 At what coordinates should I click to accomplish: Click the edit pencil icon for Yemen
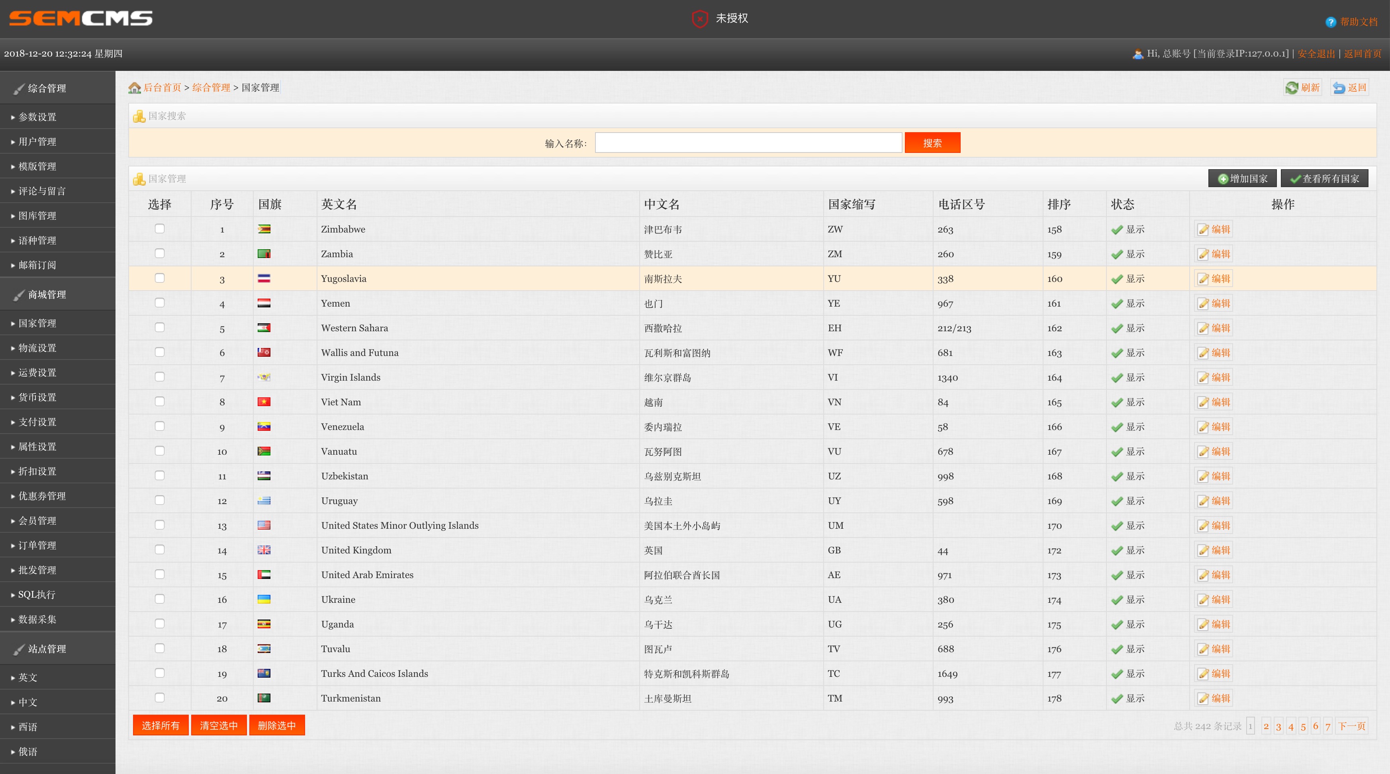pyautogui.click(x=1203, y=304)
